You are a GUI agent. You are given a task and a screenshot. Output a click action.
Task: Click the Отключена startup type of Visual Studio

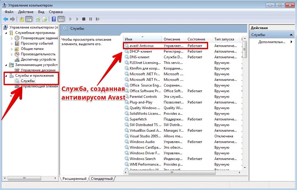click(x=224, y=136)
